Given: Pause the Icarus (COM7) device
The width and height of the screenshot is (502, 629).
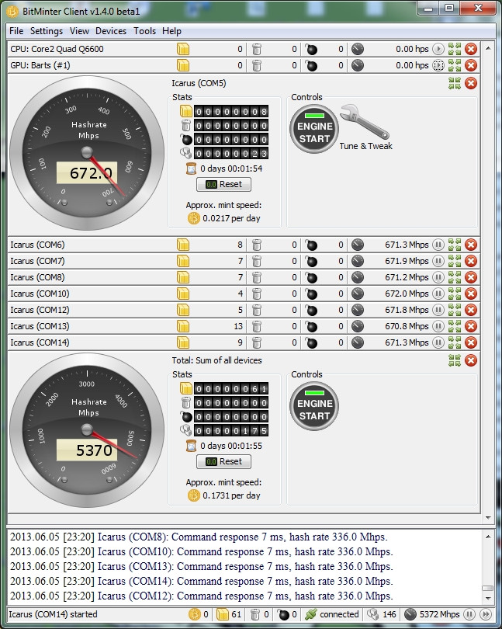Looking at the screenshot, I should 438,261.
